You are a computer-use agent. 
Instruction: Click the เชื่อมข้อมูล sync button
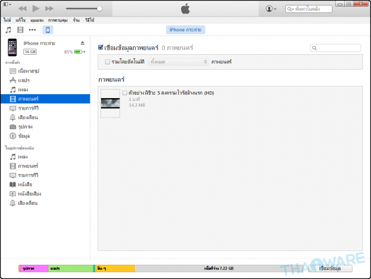(x=330, y=268)
